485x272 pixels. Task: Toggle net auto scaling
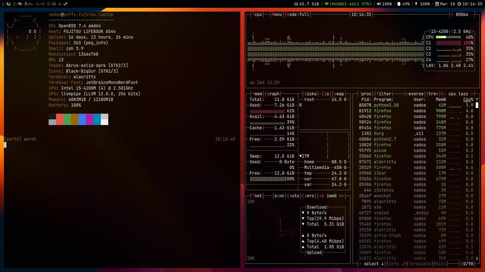coord(294,196)
